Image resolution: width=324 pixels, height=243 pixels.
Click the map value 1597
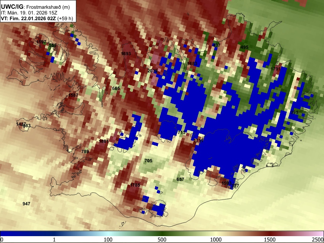[41, 42]
